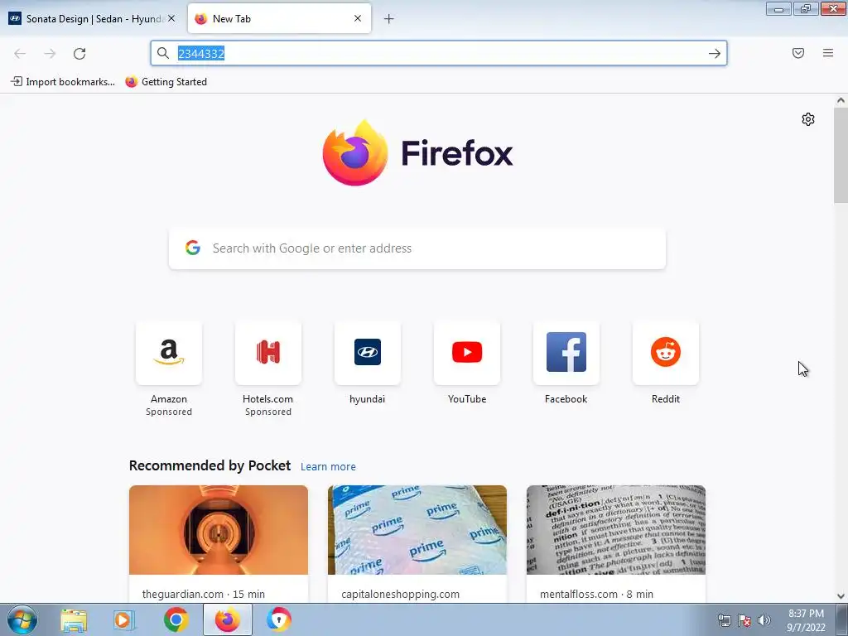Click the Go arrow in address bar
This screenshot has height=636, width=848.
point(715,54)
